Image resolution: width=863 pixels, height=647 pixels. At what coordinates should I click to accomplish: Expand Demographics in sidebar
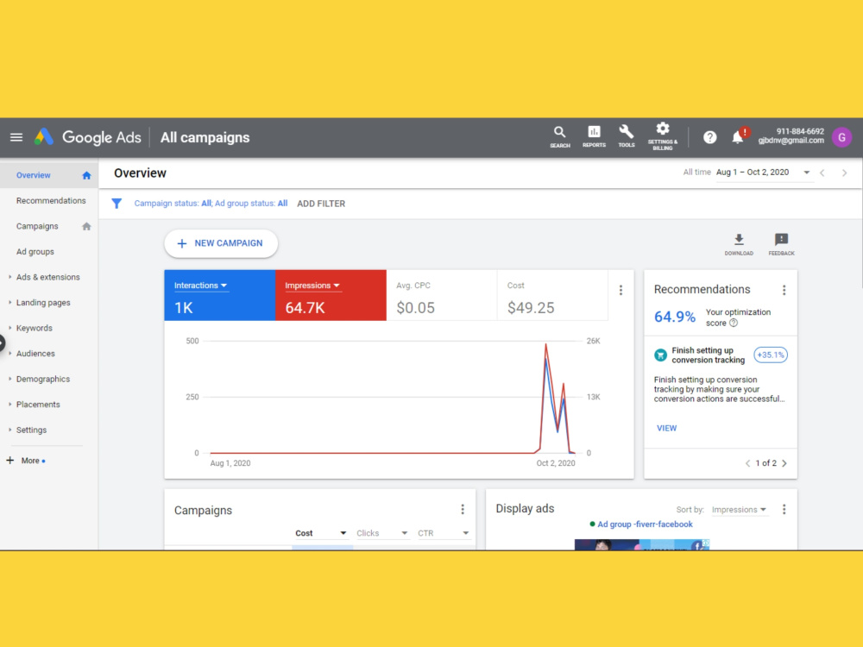9,379
